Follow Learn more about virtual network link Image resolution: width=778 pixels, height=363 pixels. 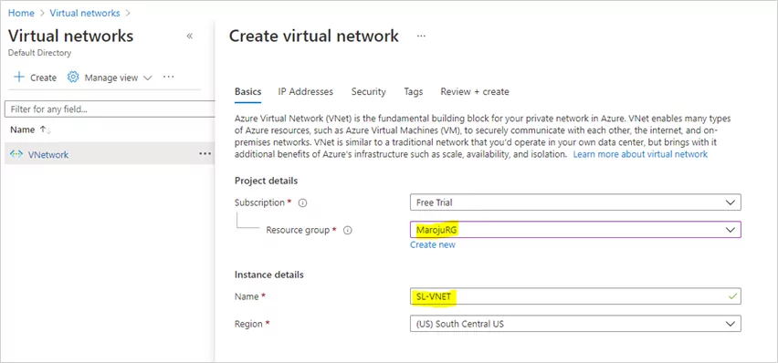(640, 154)
